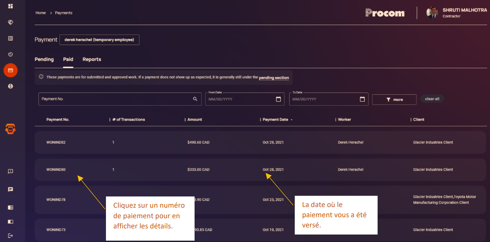Expand the 'more' filters button
This screenshot has width=490, height=242.
pos(394,100)
